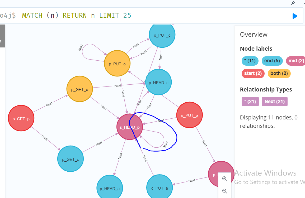Click the p_GET_c node

(71, 159)
